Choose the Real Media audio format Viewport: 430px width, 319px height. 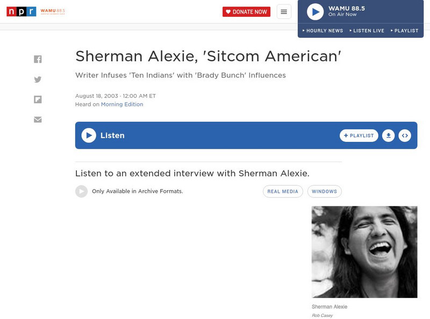(282, 191)
